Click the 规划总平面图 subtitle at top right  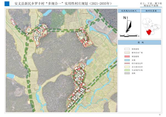point(151,6)
